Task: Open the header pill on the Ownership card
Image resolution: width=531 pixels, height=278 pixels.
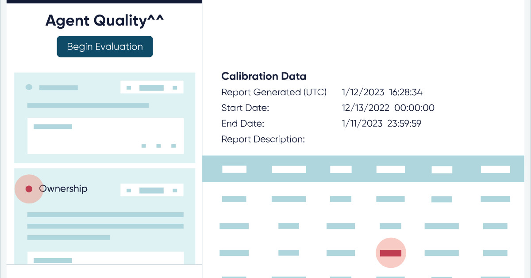Action: click(x=152, y=190)
